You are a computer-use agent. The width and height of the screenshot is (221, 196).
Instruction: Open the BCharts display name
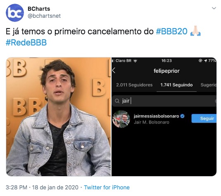point(39,9)
